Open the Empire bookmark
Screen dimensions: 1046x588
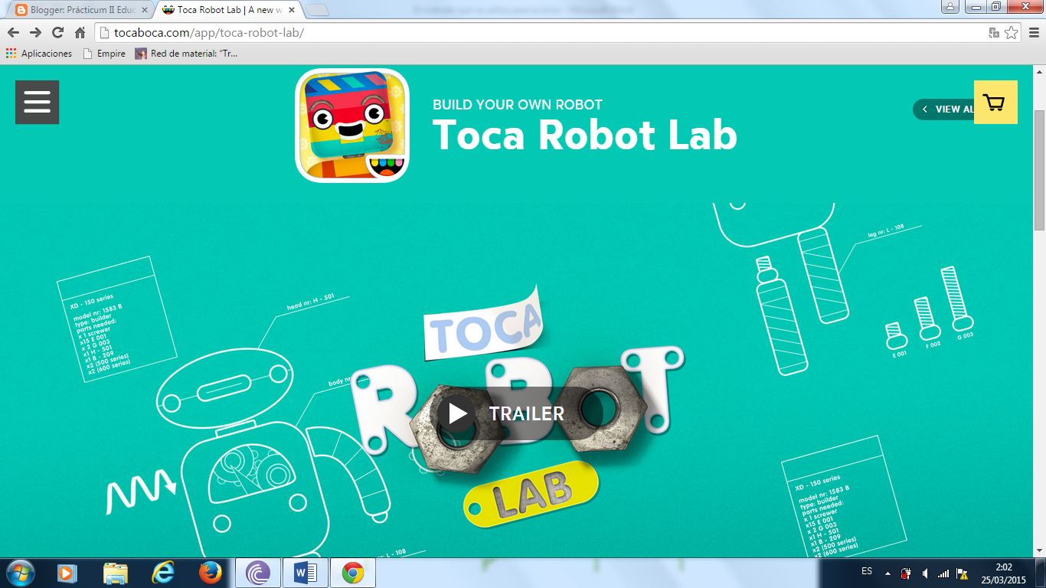[x=104, y=54]
